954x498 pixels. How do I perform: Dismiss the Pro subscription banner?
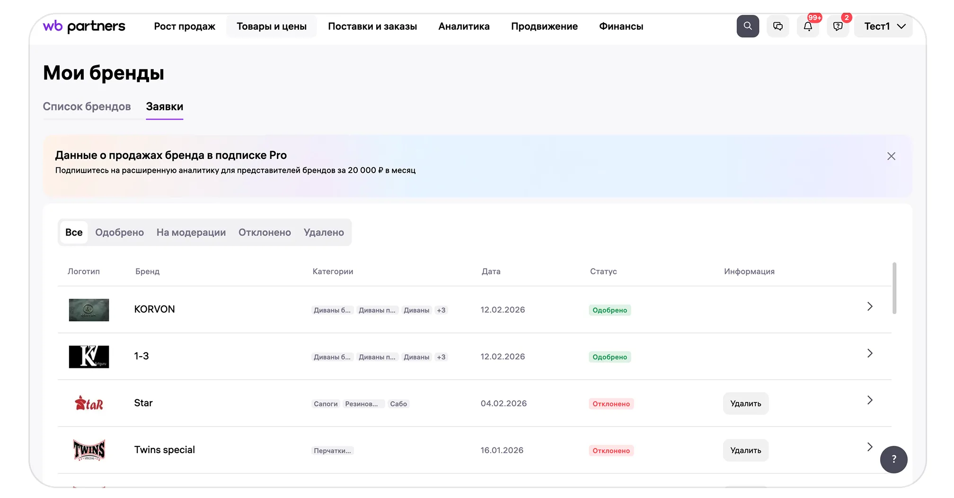click(x=891, y=156)
